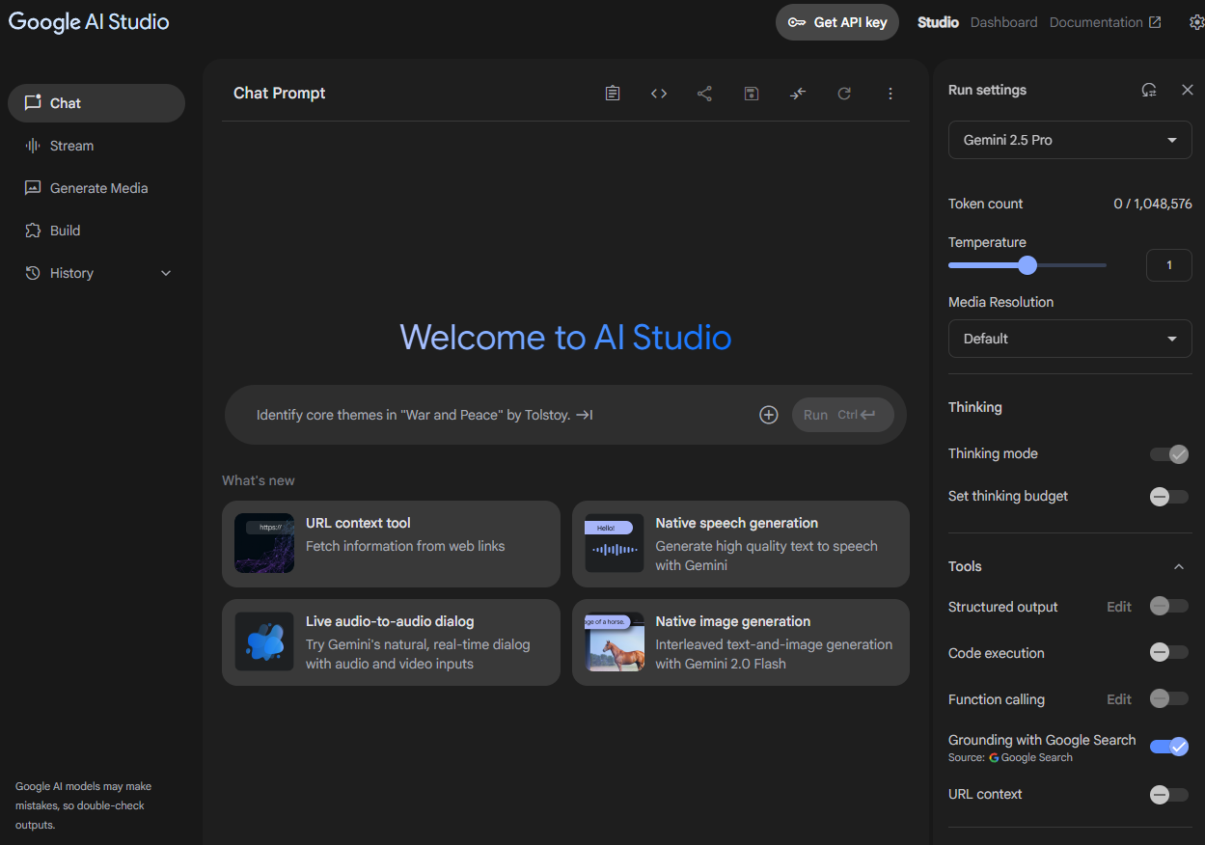Open the Studio tab in header

(x=938, y=22)
